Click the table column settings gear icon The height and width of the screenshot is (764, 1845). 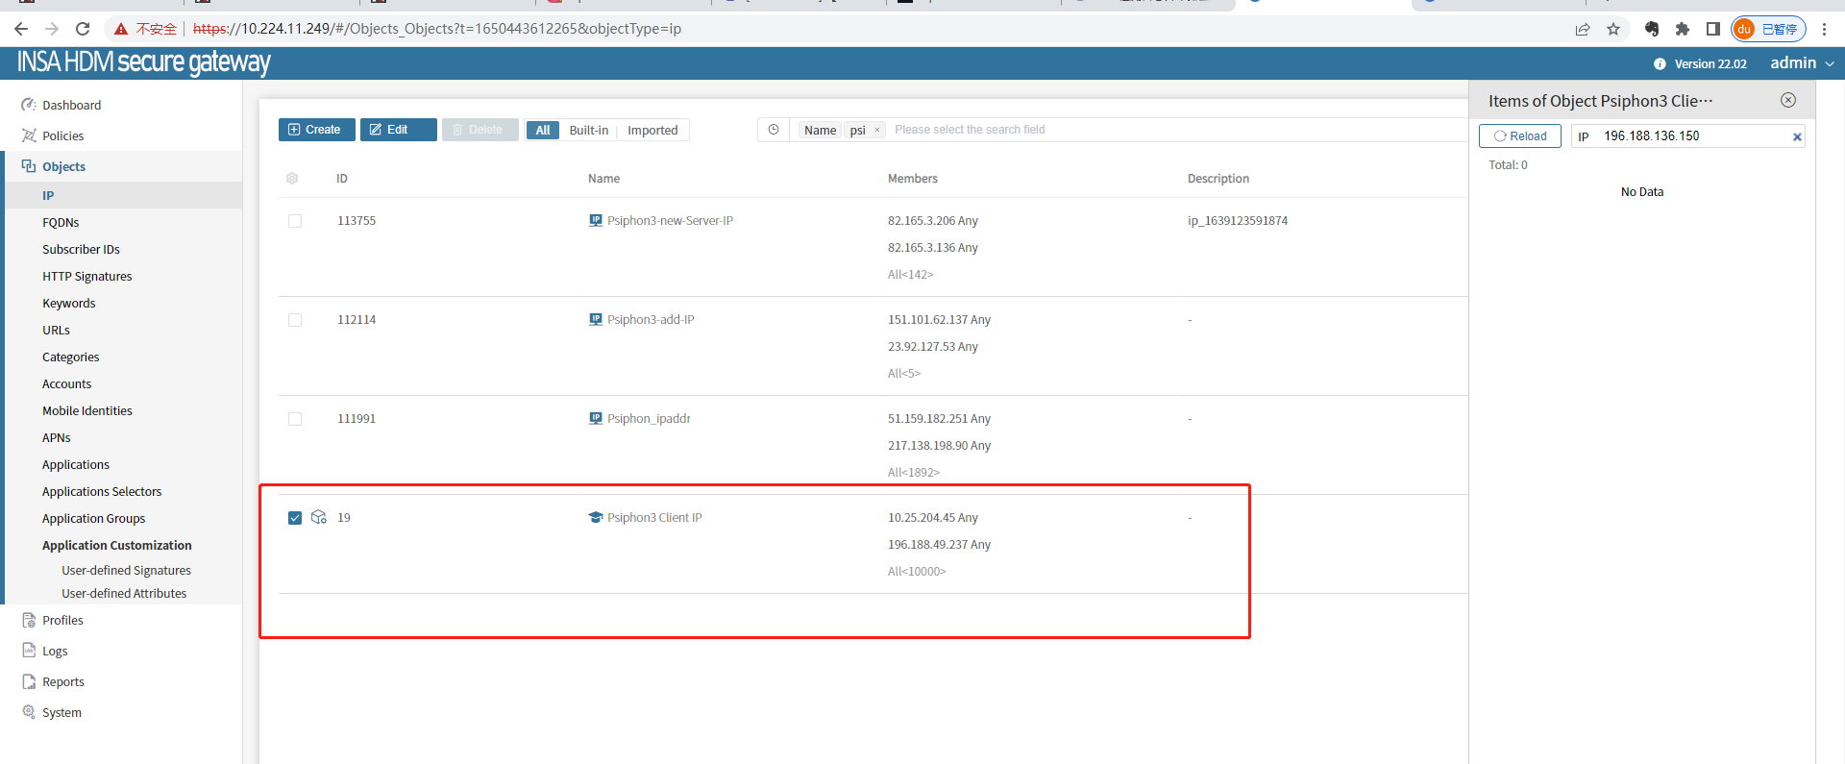point(292,179)
